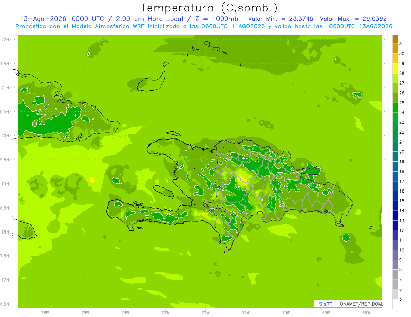Click the top dark-orange swatch above 31
The height and width of the screenshot is (317, 411).
coord(395,39)
